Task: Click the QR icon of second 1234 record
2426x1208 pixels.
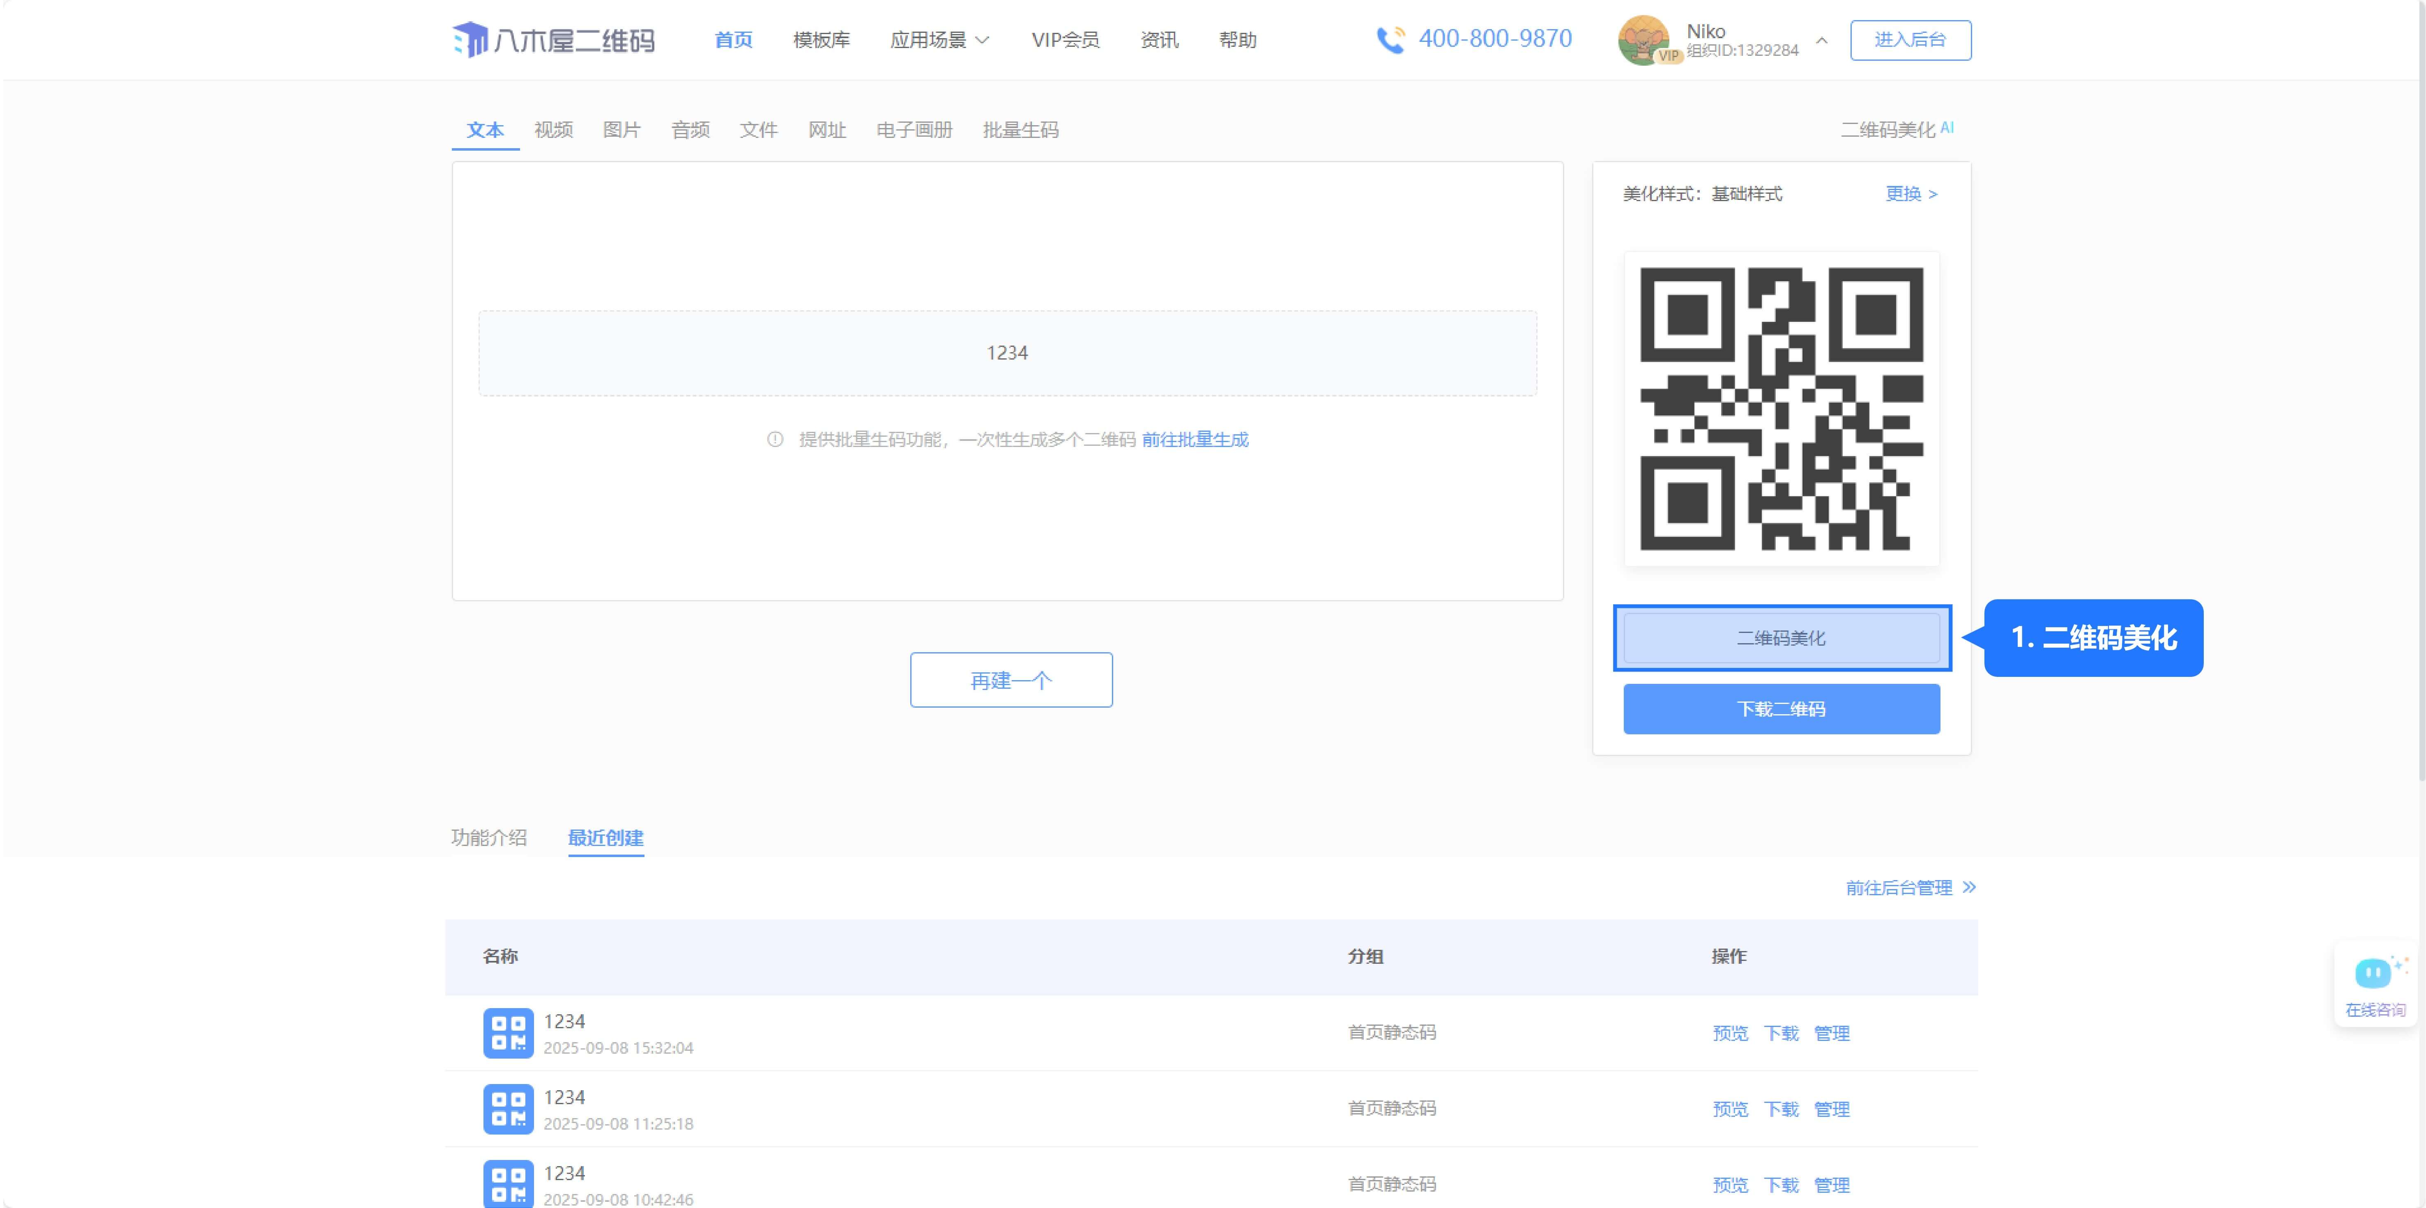Action: (508, 1108)
